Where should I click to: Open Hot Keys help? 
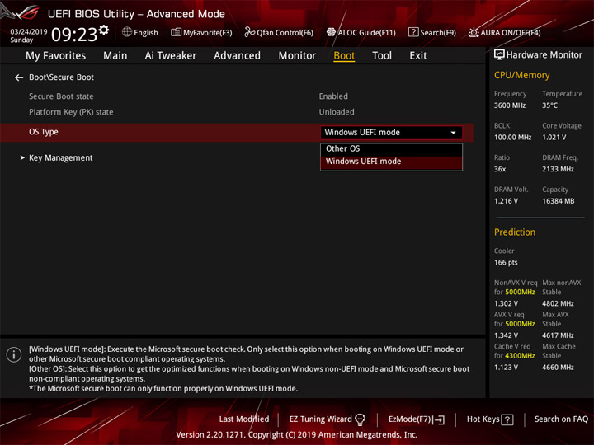483,419
